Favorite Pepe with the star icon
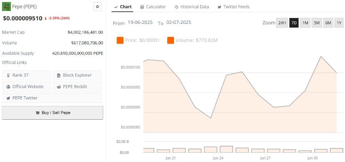Image resolution: width=345 pixels, height=162 pixels. coord(97,7)
